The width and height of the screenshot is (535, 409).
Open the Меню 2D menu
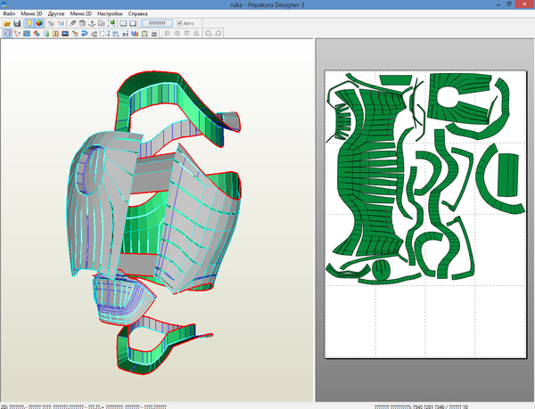pyautogui.click(x=80, y=14)
